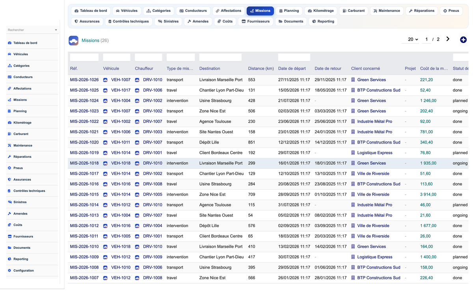Viewport: 473px width, 293px height.
Task: Click sidebar Catégories hierarchy icon
Action: [x=9, y=66]
